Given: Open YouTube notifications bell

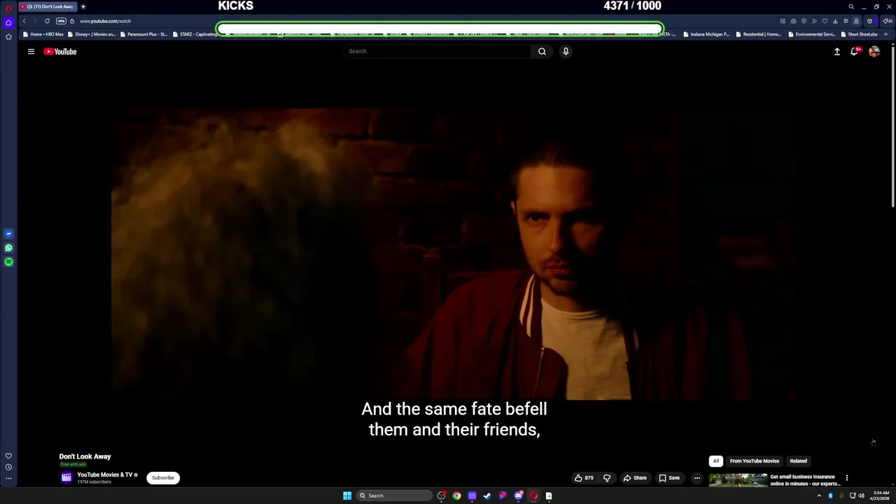Looking at the screenshot, I should [855, 51].
